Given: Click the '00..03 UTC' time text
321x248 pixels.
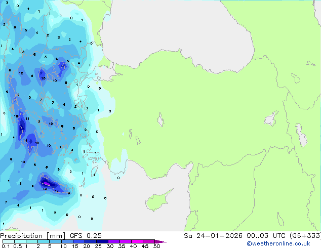Looking at the screenshot, I should [266, 236].
